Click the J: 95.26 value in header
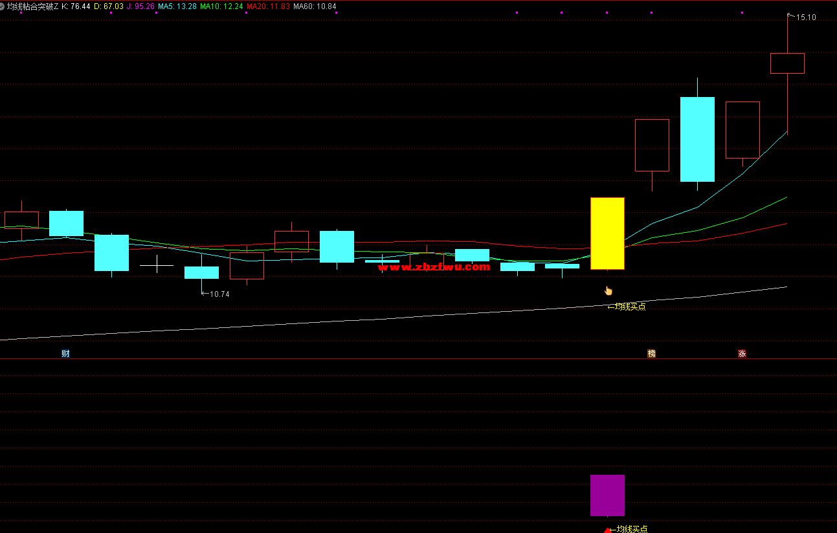This screenshot has height=533, width=837. pyautogui.click(x=140, y=6)
